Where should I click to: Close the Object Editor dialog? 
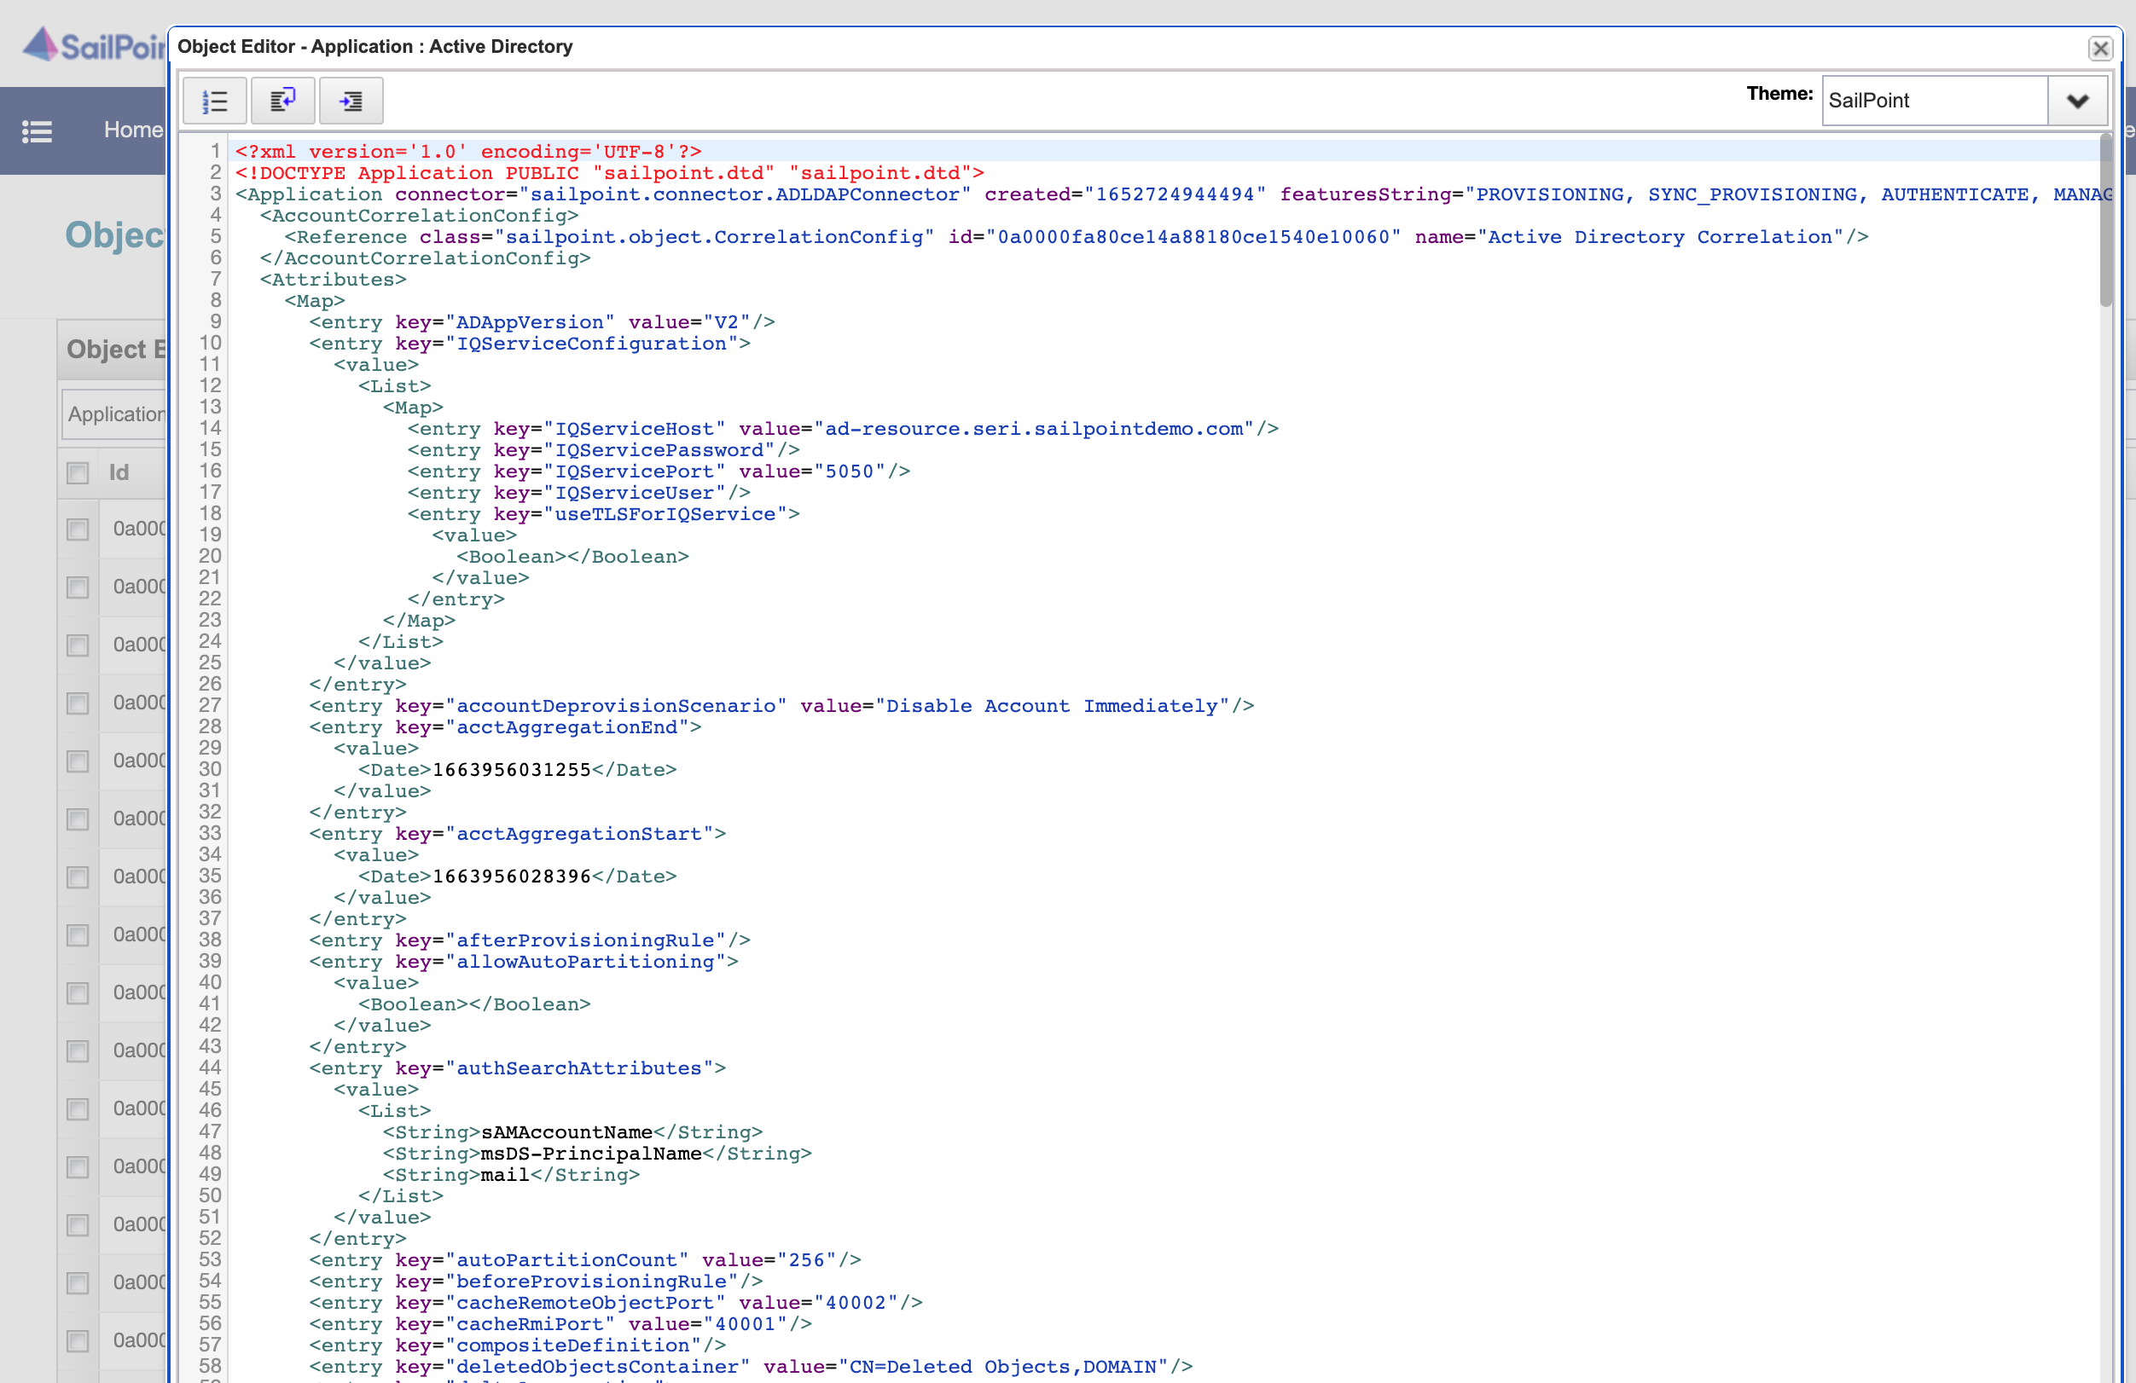point(2101,49)
